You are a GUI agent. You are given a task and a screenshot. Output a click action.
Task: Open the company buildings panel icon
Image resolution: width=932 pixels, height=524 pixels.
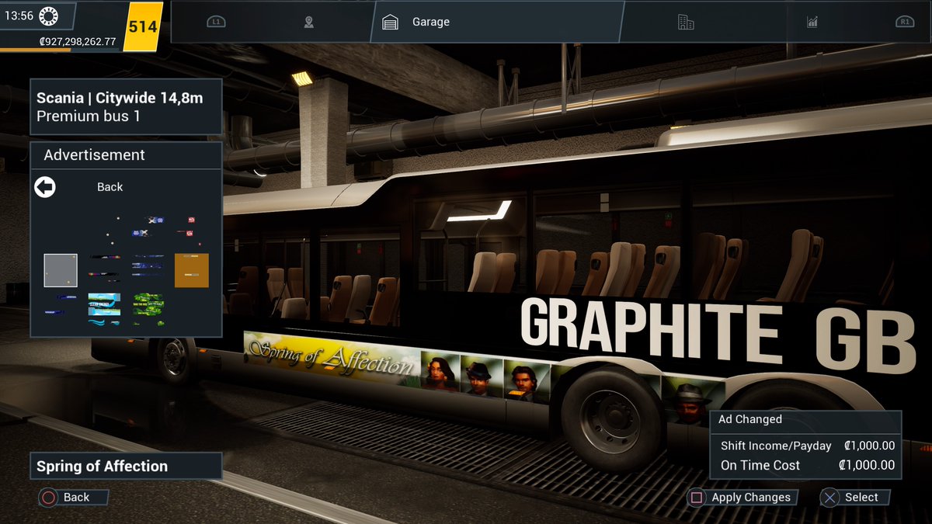tap(685, 22)
